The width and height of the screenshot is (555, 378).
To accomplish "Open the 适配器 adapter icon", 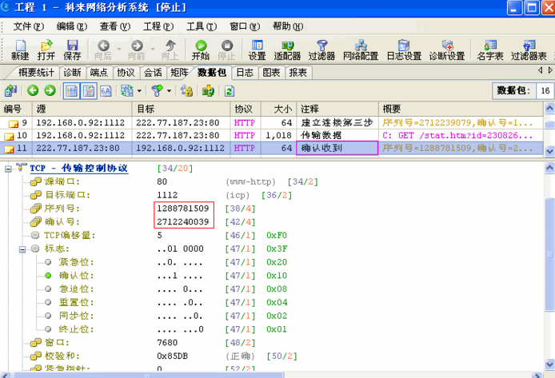I will coord(287,50).
